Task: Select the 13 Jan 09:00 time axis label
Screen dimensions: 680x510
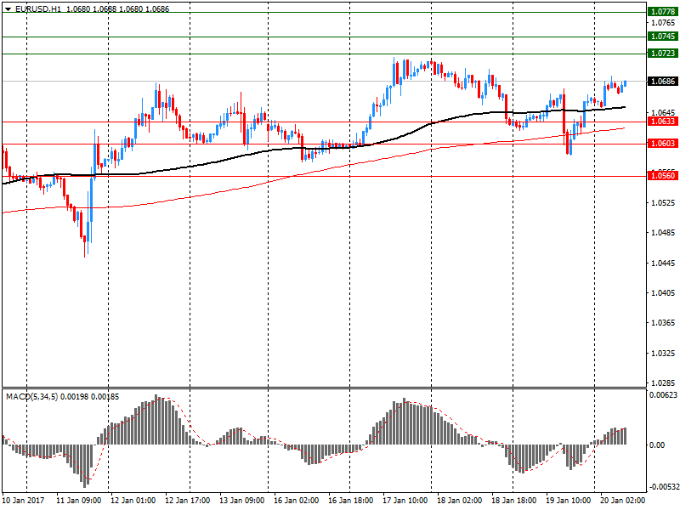Action: (242, 501)
